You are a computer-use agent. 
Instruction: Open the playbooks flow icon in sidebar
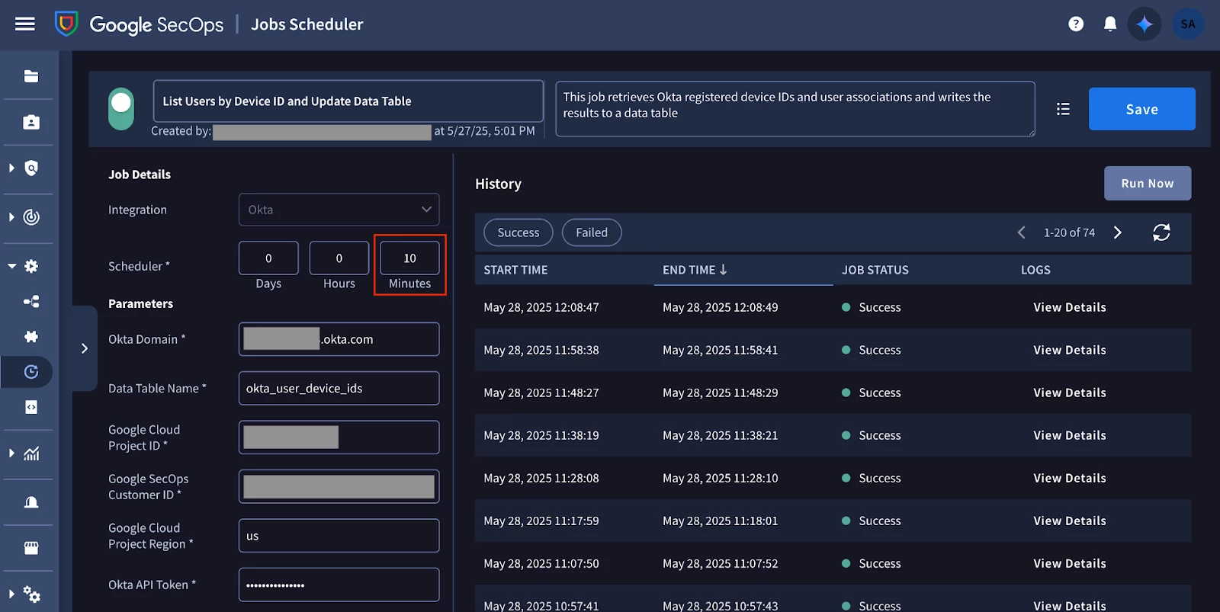[31, 302]
